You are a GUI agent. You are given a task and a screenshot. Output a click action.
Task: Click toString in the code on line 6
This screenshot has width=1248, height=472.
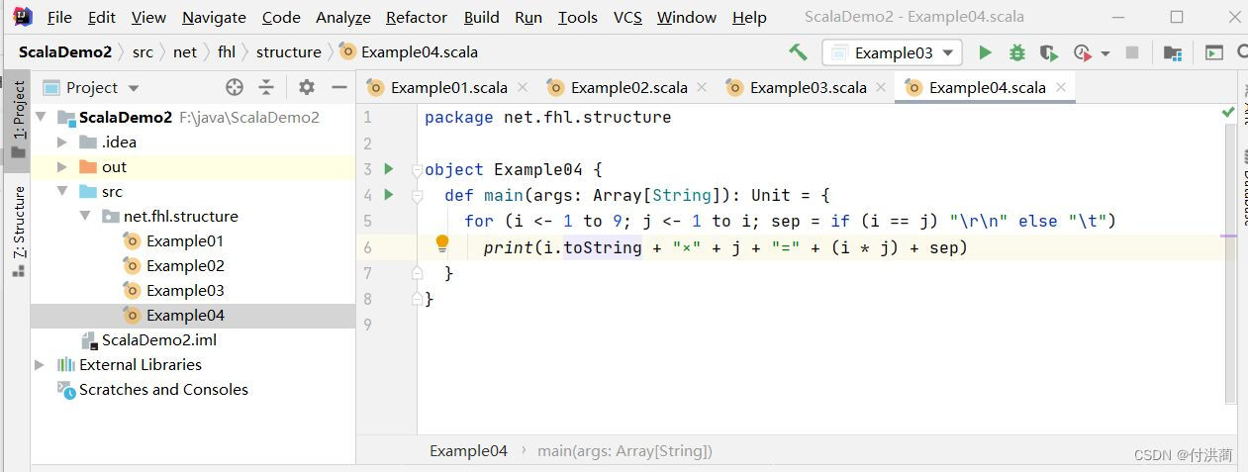pos(602,247)
